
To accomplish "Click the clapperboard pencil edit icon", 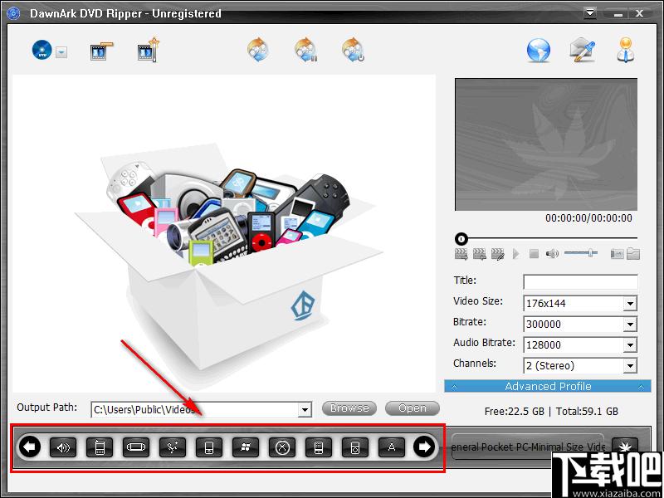I will tap(497, 254).
